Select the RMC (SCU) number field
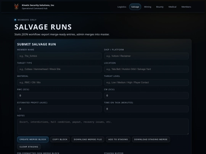206x154 pixels. click(x=60, y=95)
